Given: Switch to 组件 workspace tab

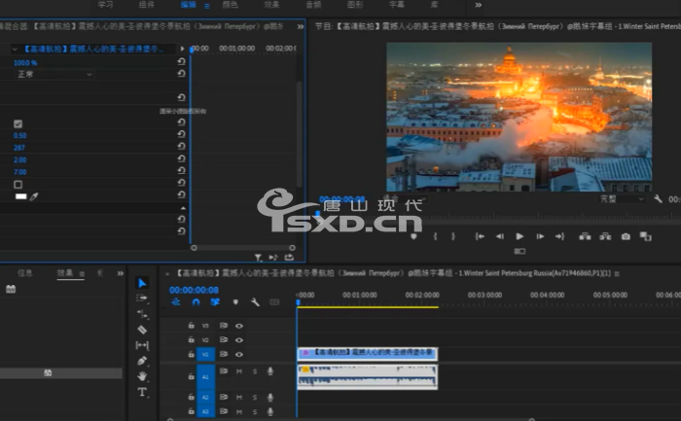Looking at the screenshot, I should (x=146, y=5).
